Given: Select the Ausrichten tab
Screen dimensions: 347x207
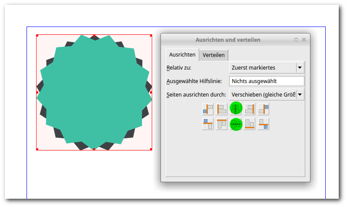Looking at the screenshot, I should tap(182, 55).
